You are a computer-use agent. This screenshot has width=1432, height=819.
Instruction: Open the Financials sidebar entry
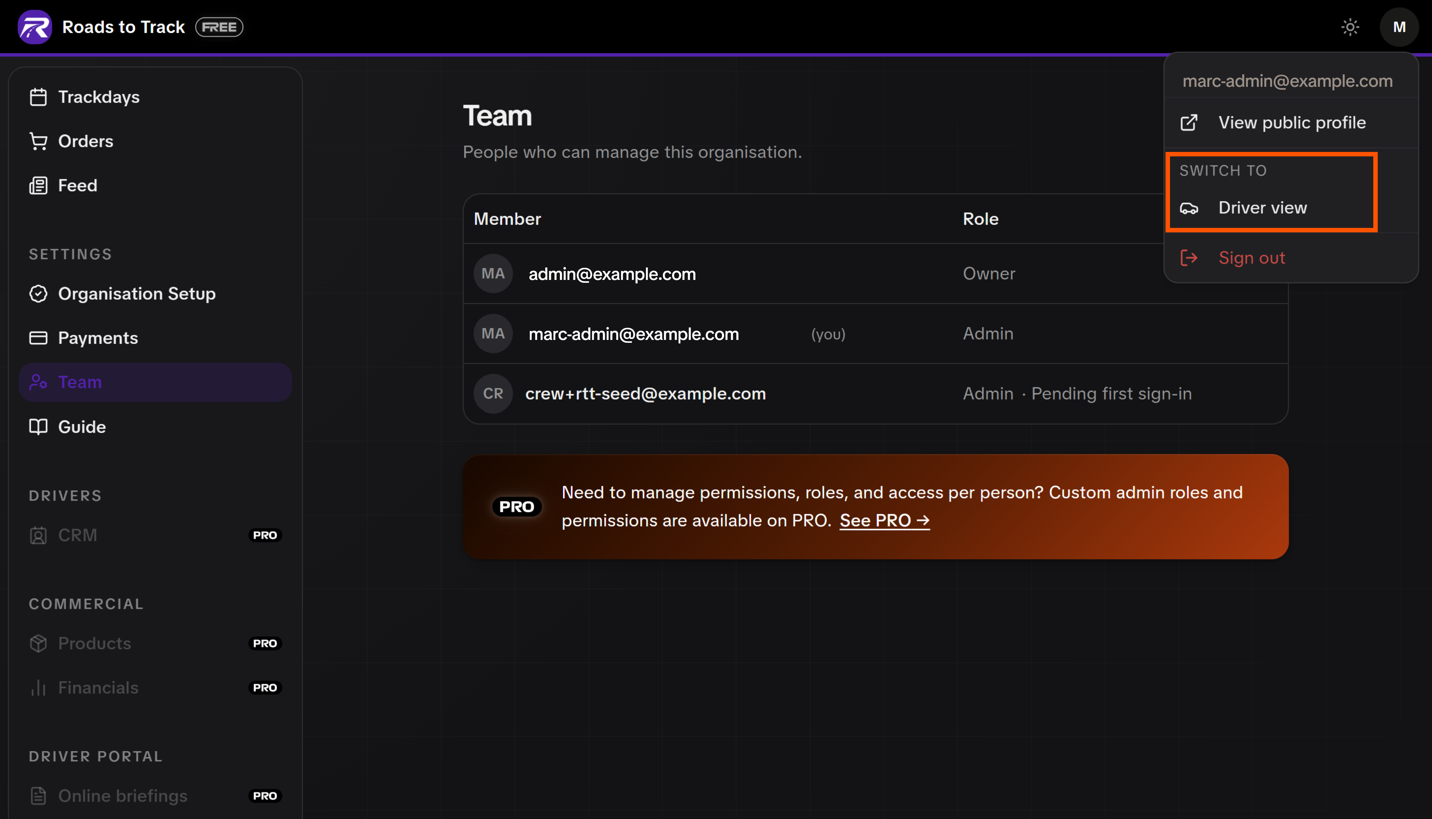point(155,688)
